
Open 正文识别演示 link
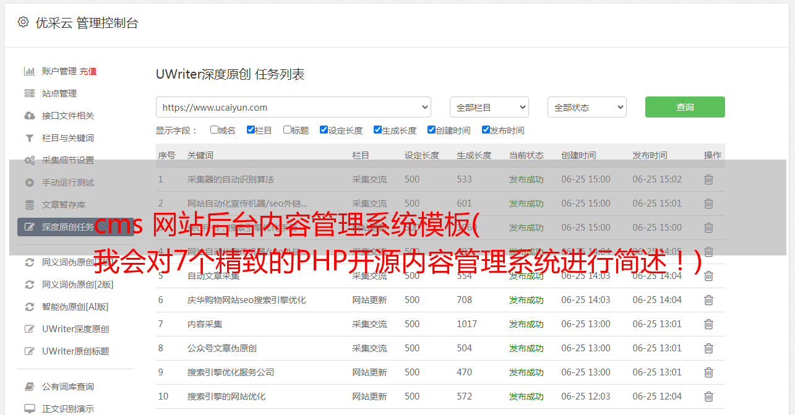(68, 409)
